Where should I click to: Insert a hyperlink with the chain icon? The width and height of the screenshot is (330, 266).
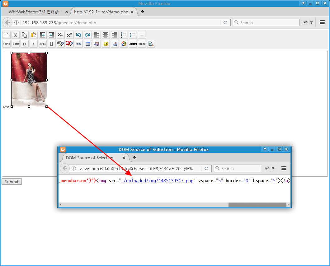tap(79, 44)
